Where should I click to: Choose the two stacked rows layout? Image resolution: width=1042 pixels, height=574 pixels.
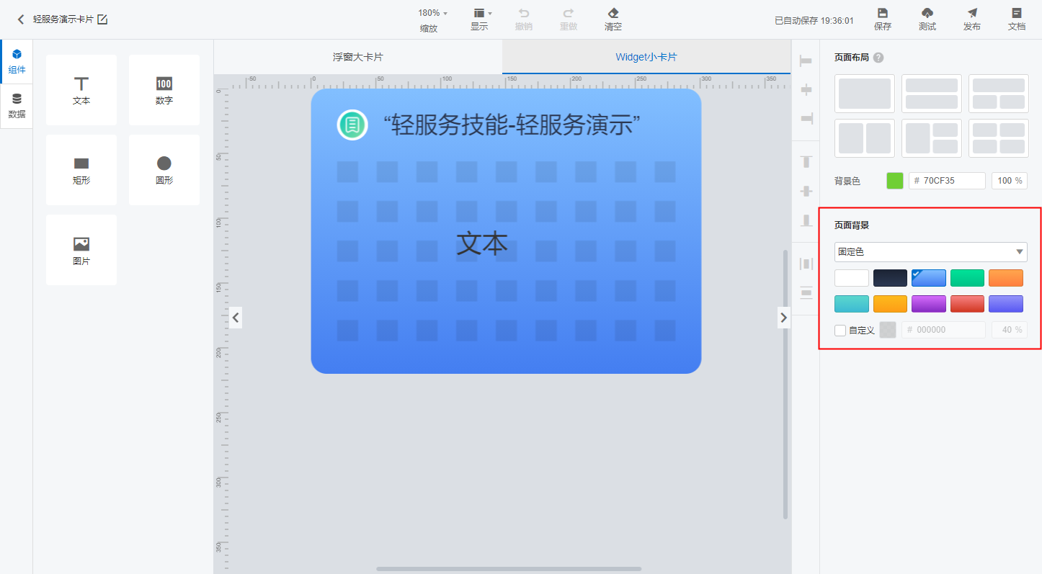pyautogui.click(x=932, y=94)
